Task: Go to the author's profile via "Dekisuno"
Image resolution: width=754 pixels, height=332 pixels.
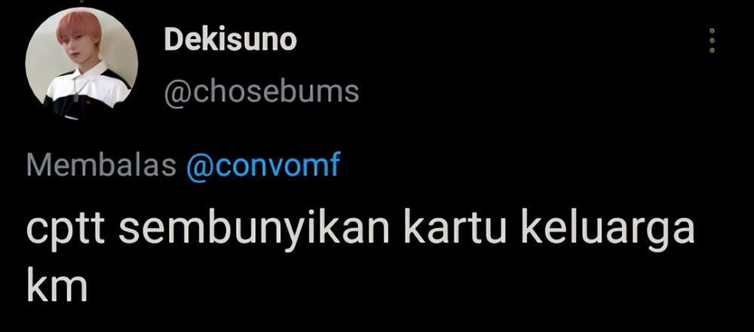Action: pos(230,40)
